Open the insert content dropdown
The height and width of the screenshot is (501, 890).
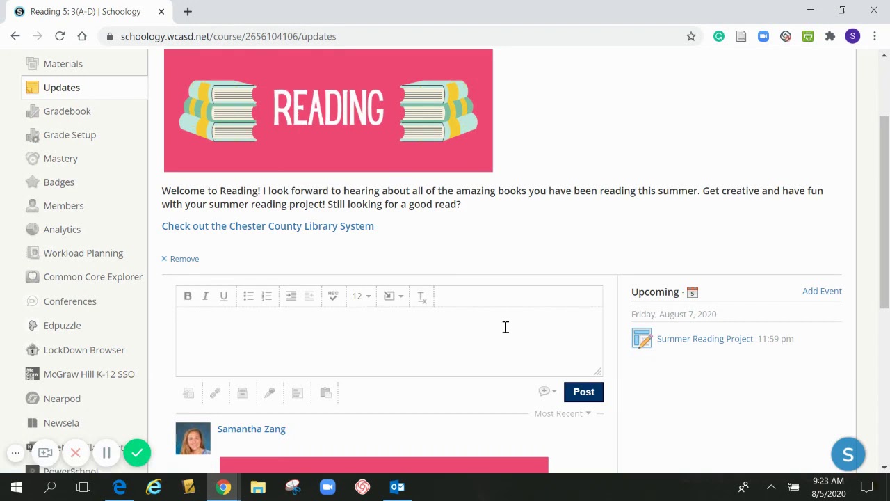click(x=393, y=296)
